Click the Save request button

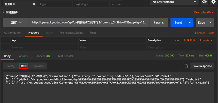[x=201, y=22]
